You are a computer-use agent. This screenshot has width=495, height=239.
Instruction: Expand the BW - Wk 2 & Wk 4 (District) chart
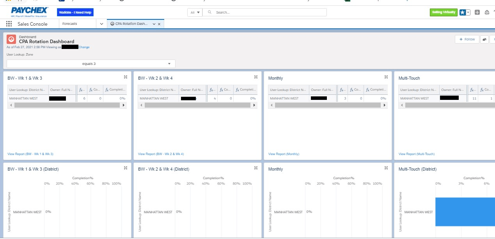pos(256,168)
